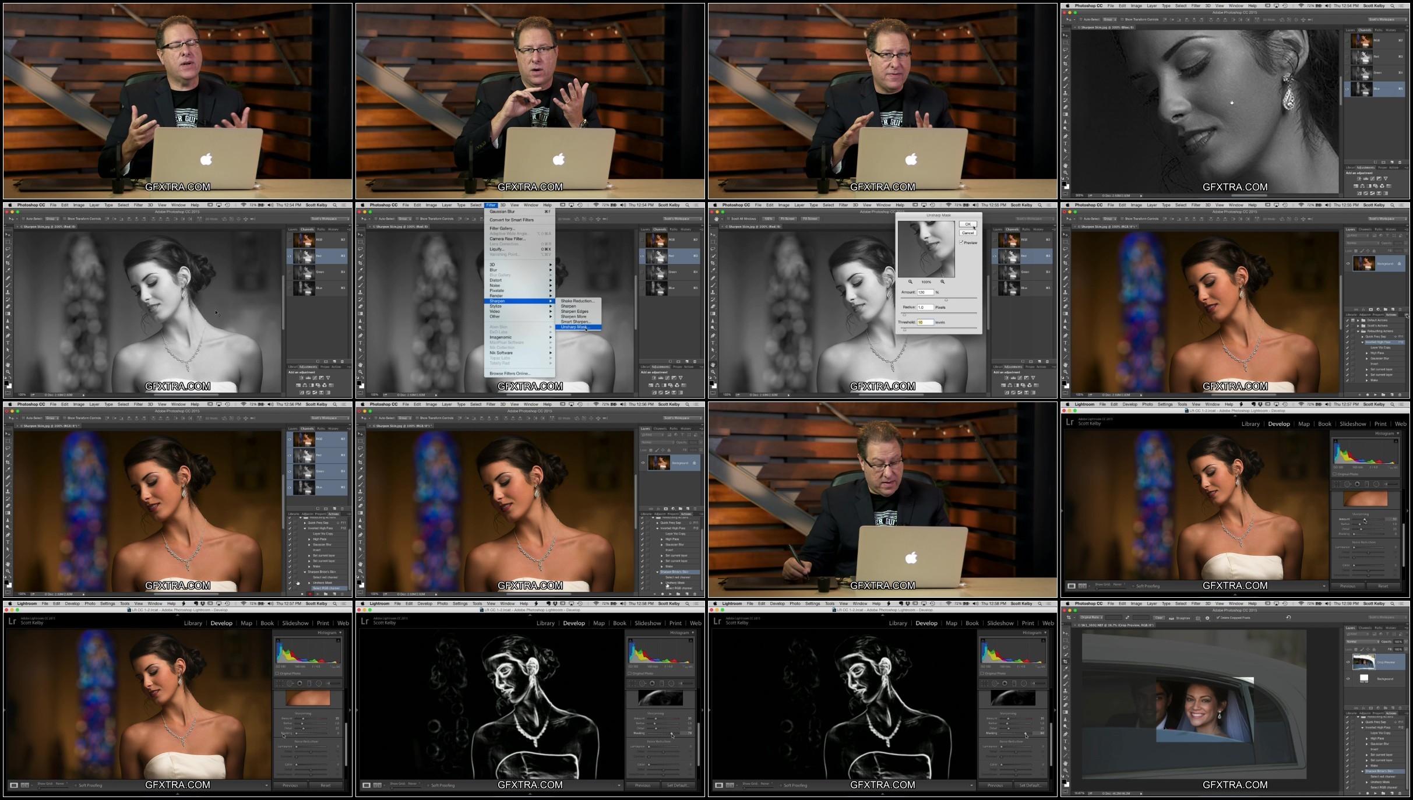Zoom in the Unsharp Mask preview
This screenshot has height=800, width=1413.
tap(942, 282)
